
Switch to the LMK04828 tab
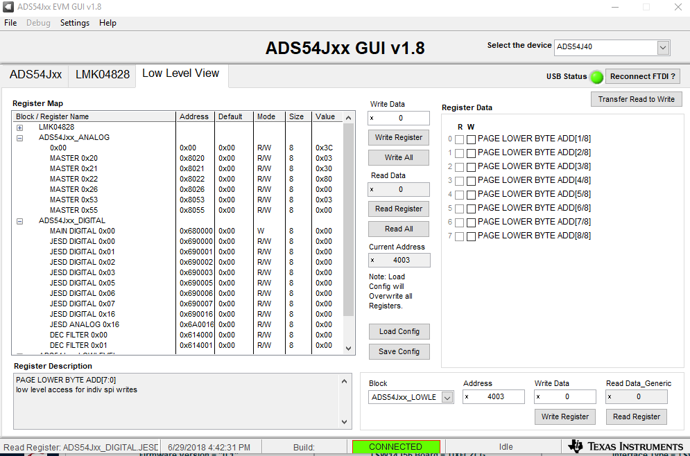pos(103,75)
